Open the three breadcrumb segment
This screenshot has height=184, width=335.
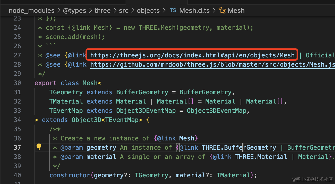102,11
